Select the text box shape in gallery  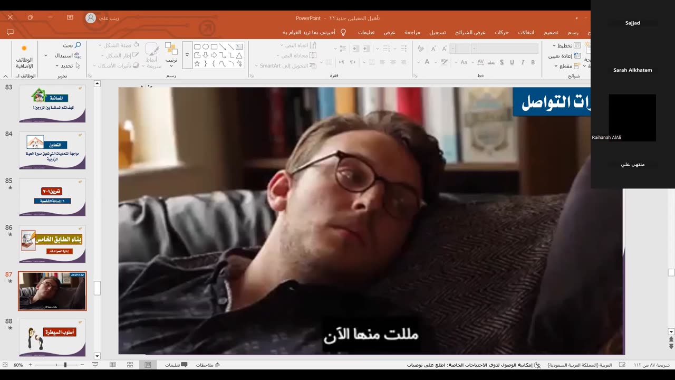(x=239, y=46)
